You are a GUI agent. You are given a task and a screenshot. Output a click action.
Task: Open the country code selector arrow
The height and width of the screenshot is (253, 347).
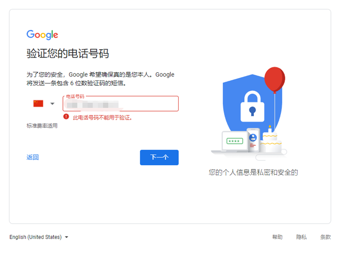click(52, 103)
